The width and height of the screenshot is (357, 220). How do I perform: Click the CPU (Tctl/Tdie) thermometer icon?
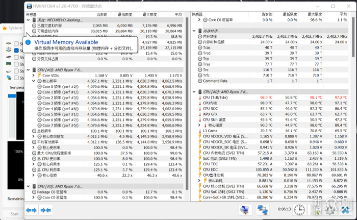click(x=200, y=97)
